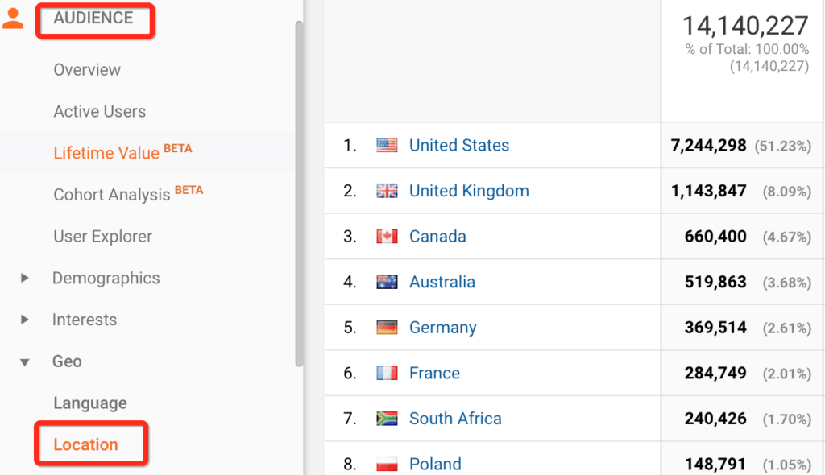Select the Location report under Geo

85,444
